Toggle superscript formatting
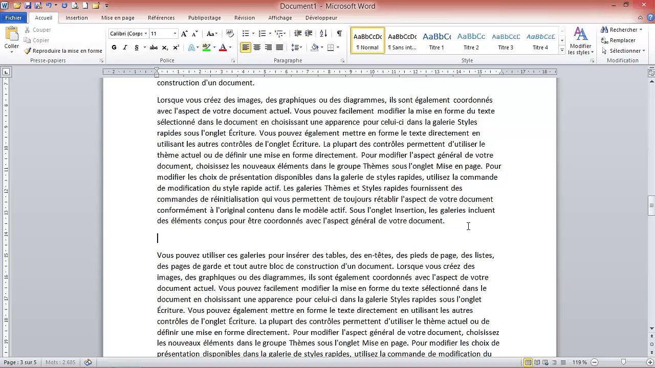655x368 pixels. pyautogui.click(x=176, y=48)
